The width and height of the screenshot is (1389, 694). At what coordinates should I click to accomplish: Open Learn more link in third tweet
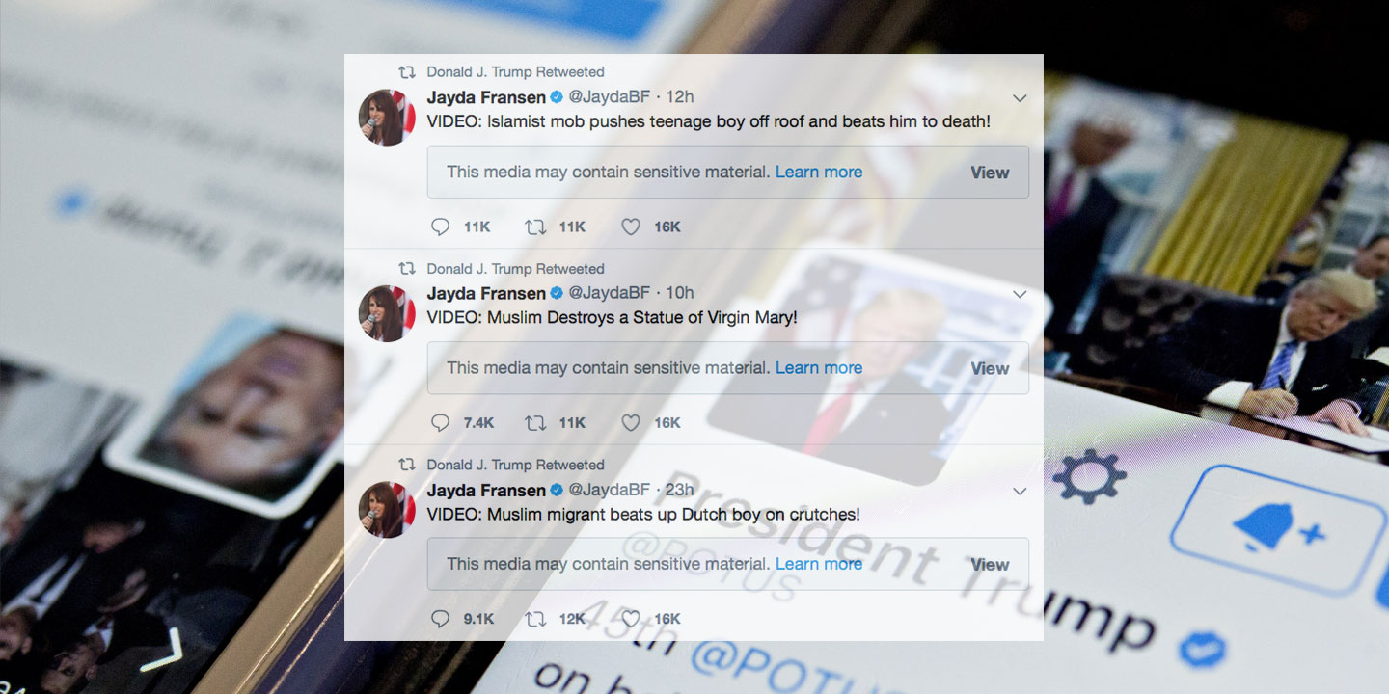coord(819,564)
